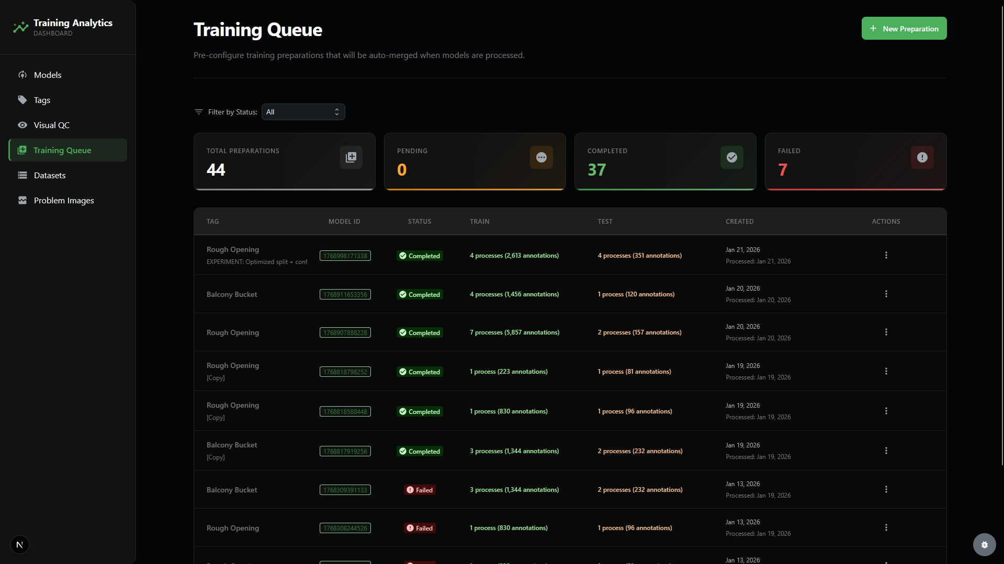Screen dimensions: 1004x564
Task: Click the Next.js dev indicator icon
Action: [20, 545]
